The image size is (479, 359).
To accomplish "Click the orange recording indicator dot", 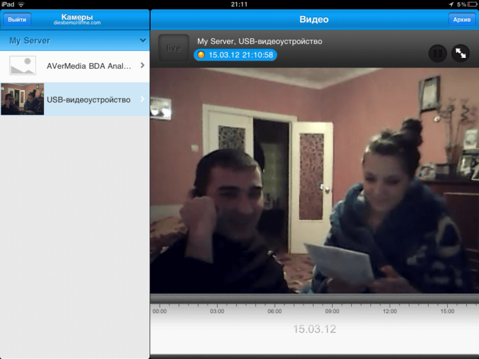I will [201, 55].
